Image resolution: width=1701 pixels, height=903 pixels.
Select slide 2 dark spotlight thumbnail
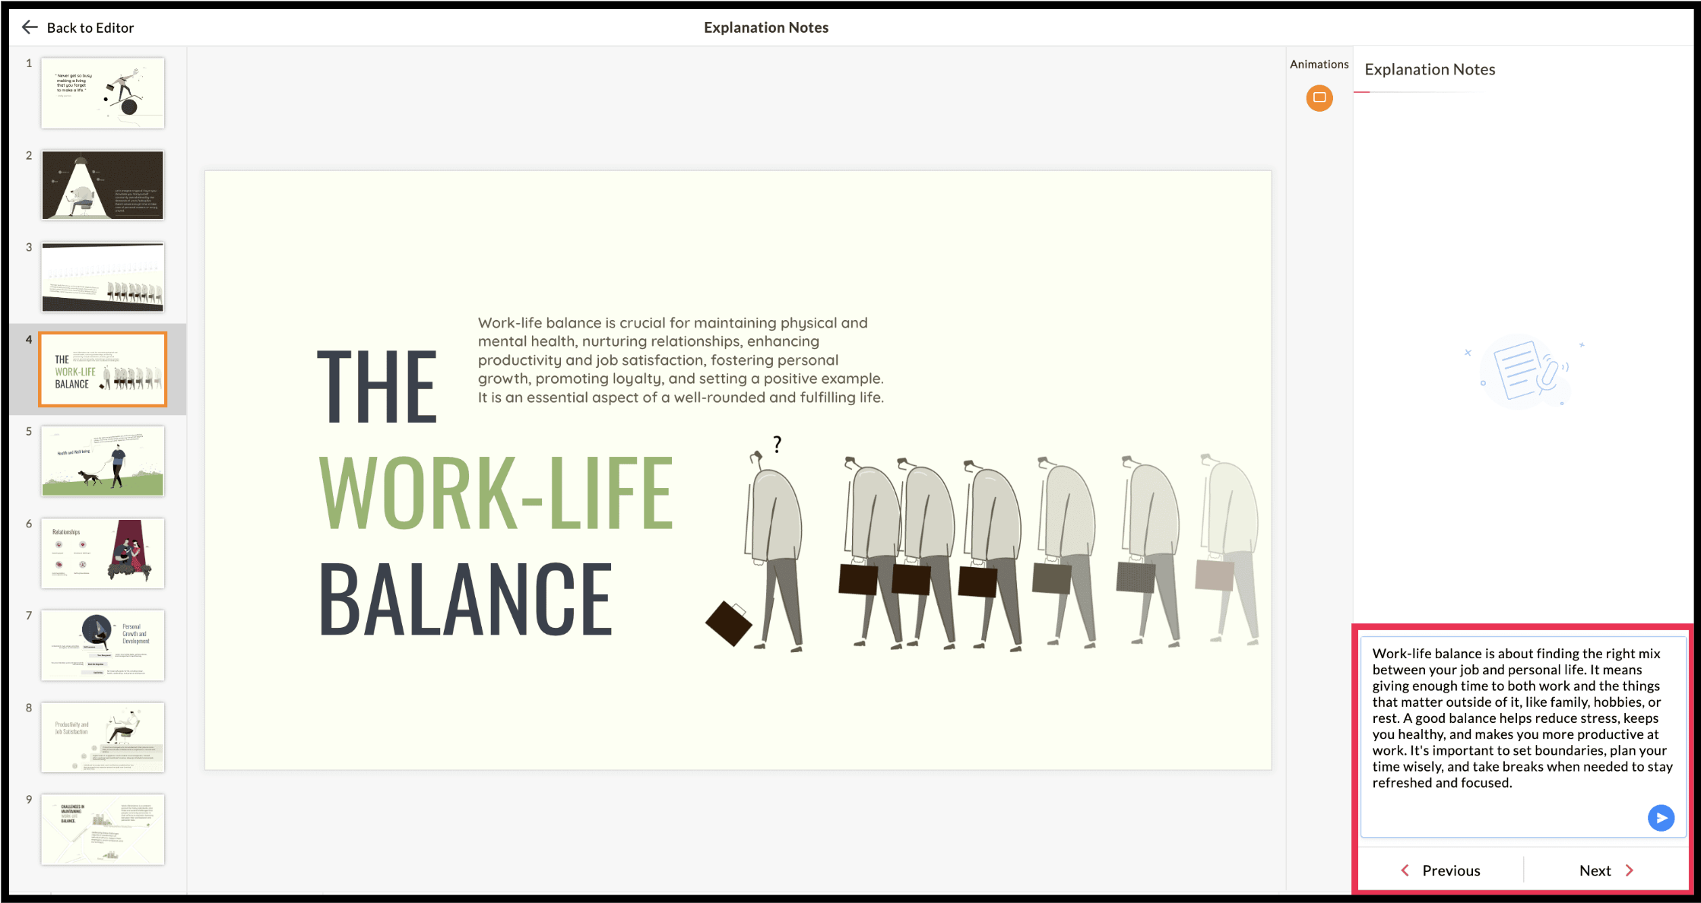pyautogui.click(x=103, y=185)
